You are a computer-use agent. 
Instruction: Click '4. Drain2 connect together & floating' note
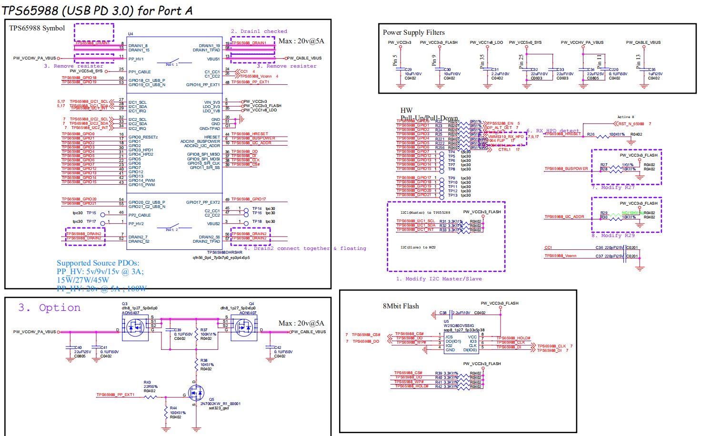305,248
